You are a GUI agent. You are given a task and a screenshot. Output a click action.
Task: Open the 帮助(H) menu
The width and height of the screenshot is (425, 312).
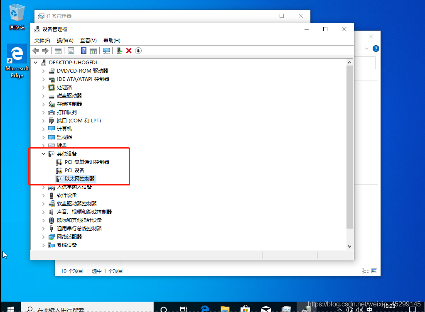(x=112, y=41)
